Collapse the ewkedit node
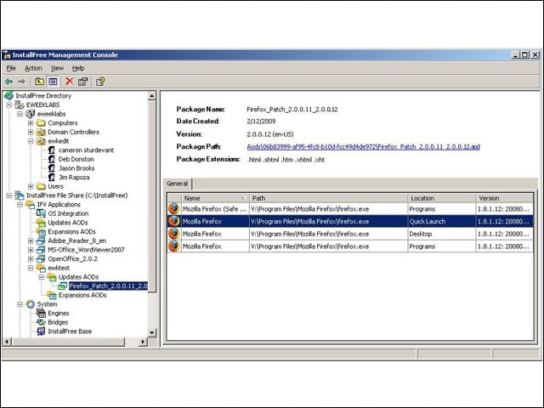544x408 pixels. [31, 141]
